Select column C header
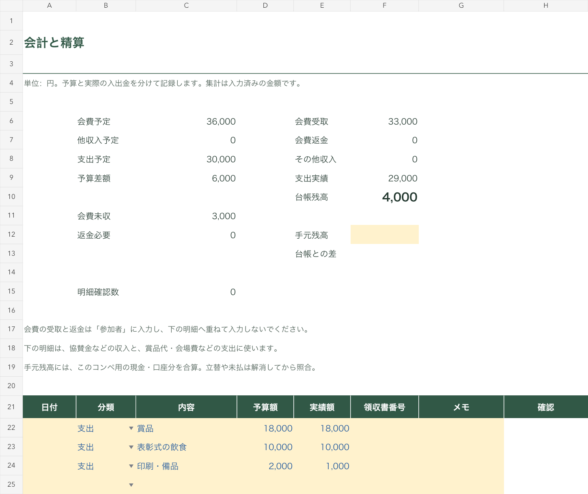Image resolution: width=588 pixels, height=494 pixels. point(186,6)
